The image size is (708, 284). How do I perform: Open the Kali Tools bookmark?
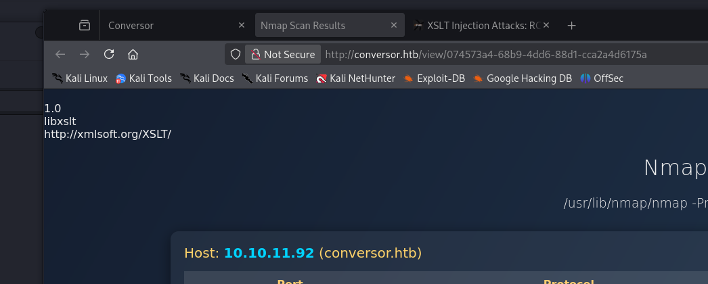point(143,78)
